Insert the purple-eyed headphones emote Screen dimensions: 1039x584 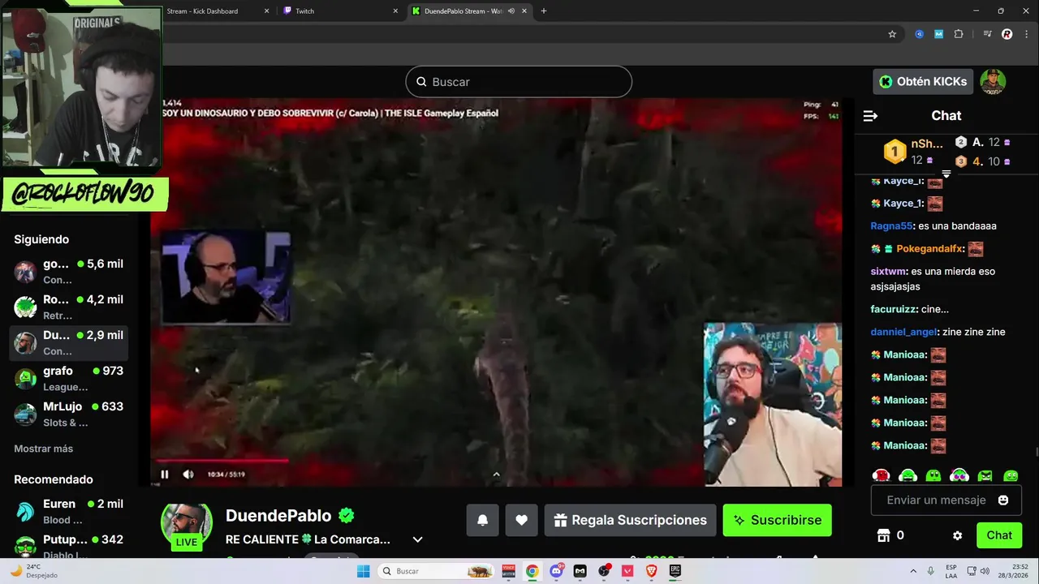coord(959,476)
